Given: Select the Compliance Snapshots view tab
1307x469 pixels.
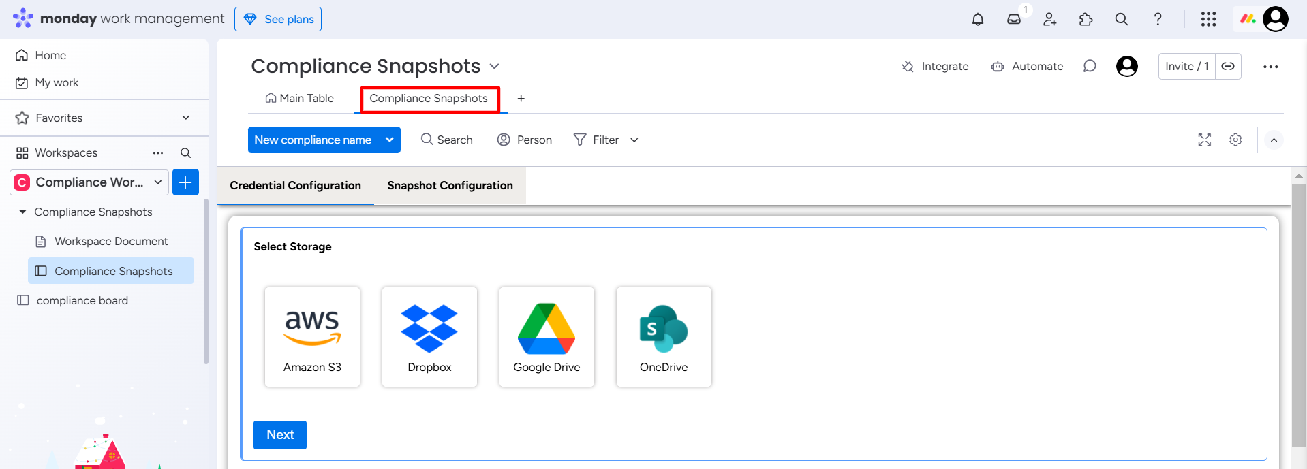Looking at the screenshot, I should coord(429,99).
